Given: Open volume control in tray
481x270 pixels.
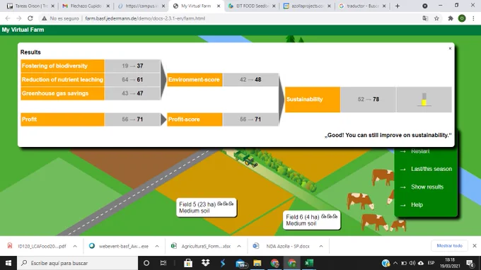Looking at the screenshot, I should (412, 263).
